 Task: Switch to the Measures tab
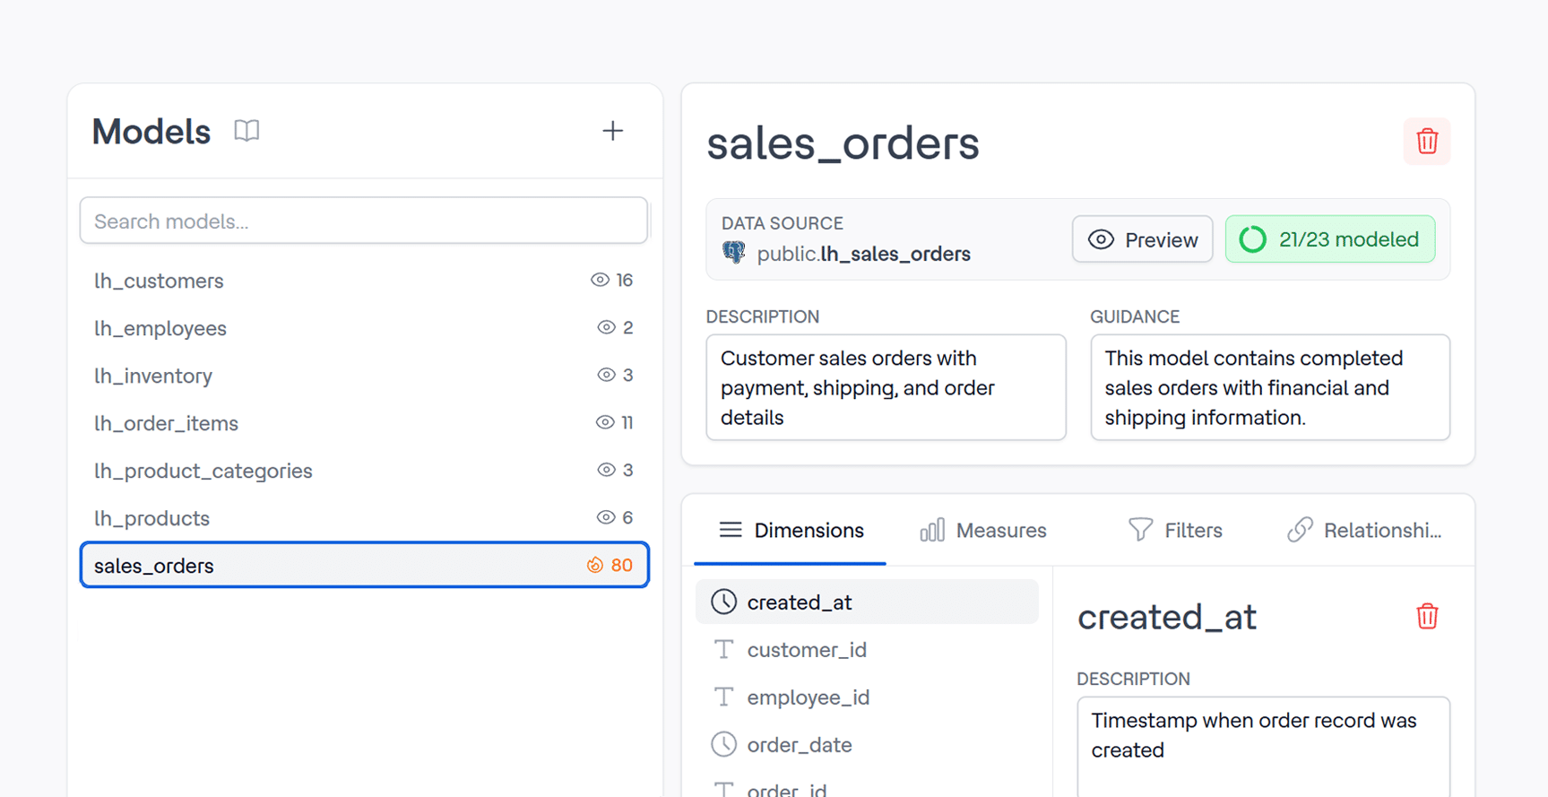coord(983,531)
